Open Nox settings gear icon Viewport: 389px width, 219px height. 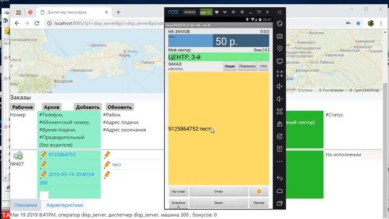[242, 12]
